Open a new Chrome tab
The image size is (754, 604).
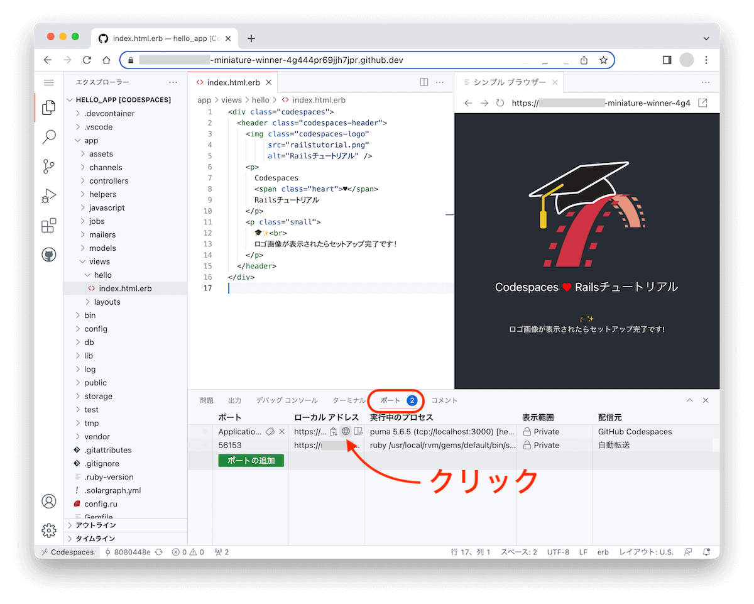pyautogui.click(x=251, y=38)
